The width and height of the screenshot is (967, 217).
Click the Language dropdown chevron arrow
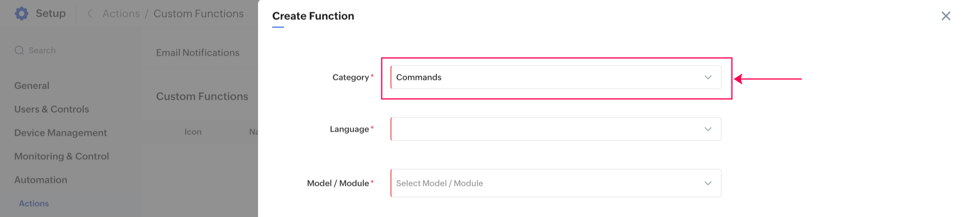click(x=708, y=129)
